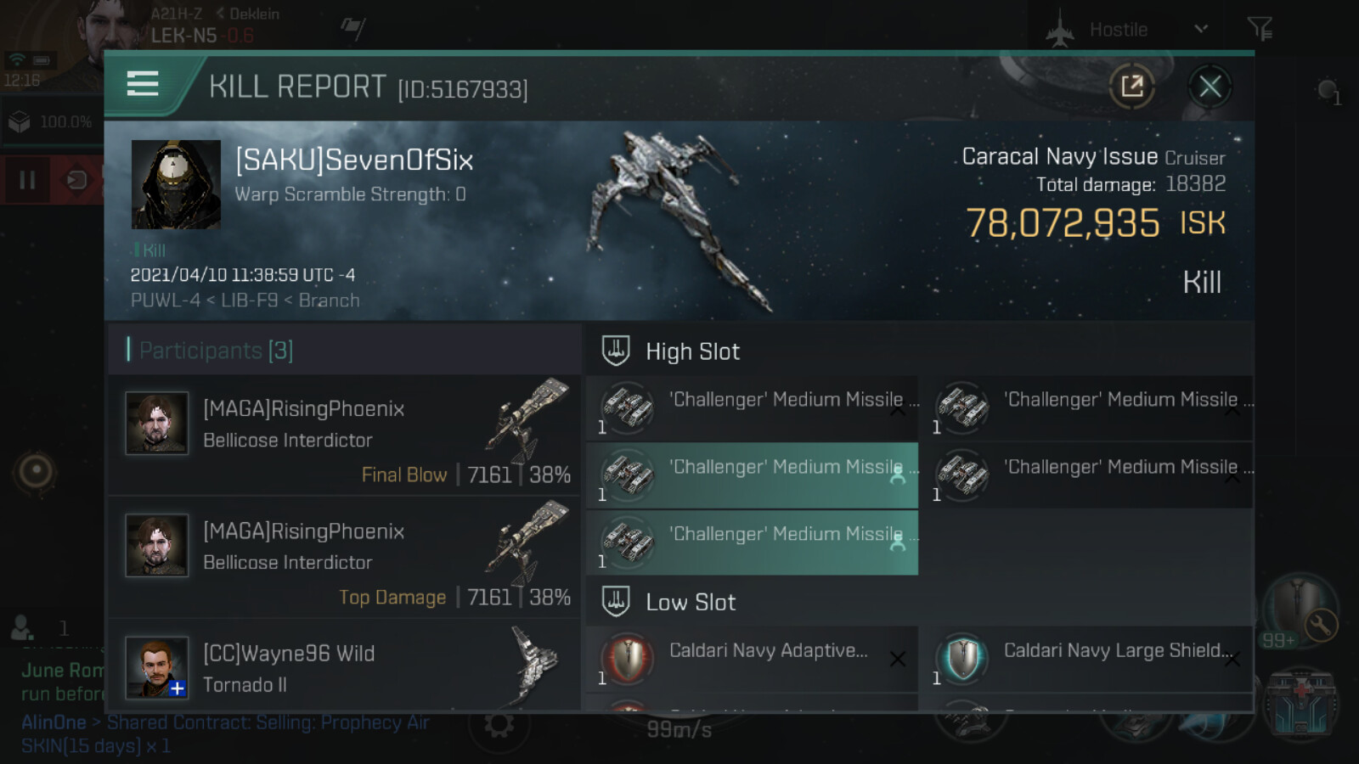Viewport: 1359px width, 764px height.
Task: Click the Caracal Navy Issue ship image
Action: 679,221
